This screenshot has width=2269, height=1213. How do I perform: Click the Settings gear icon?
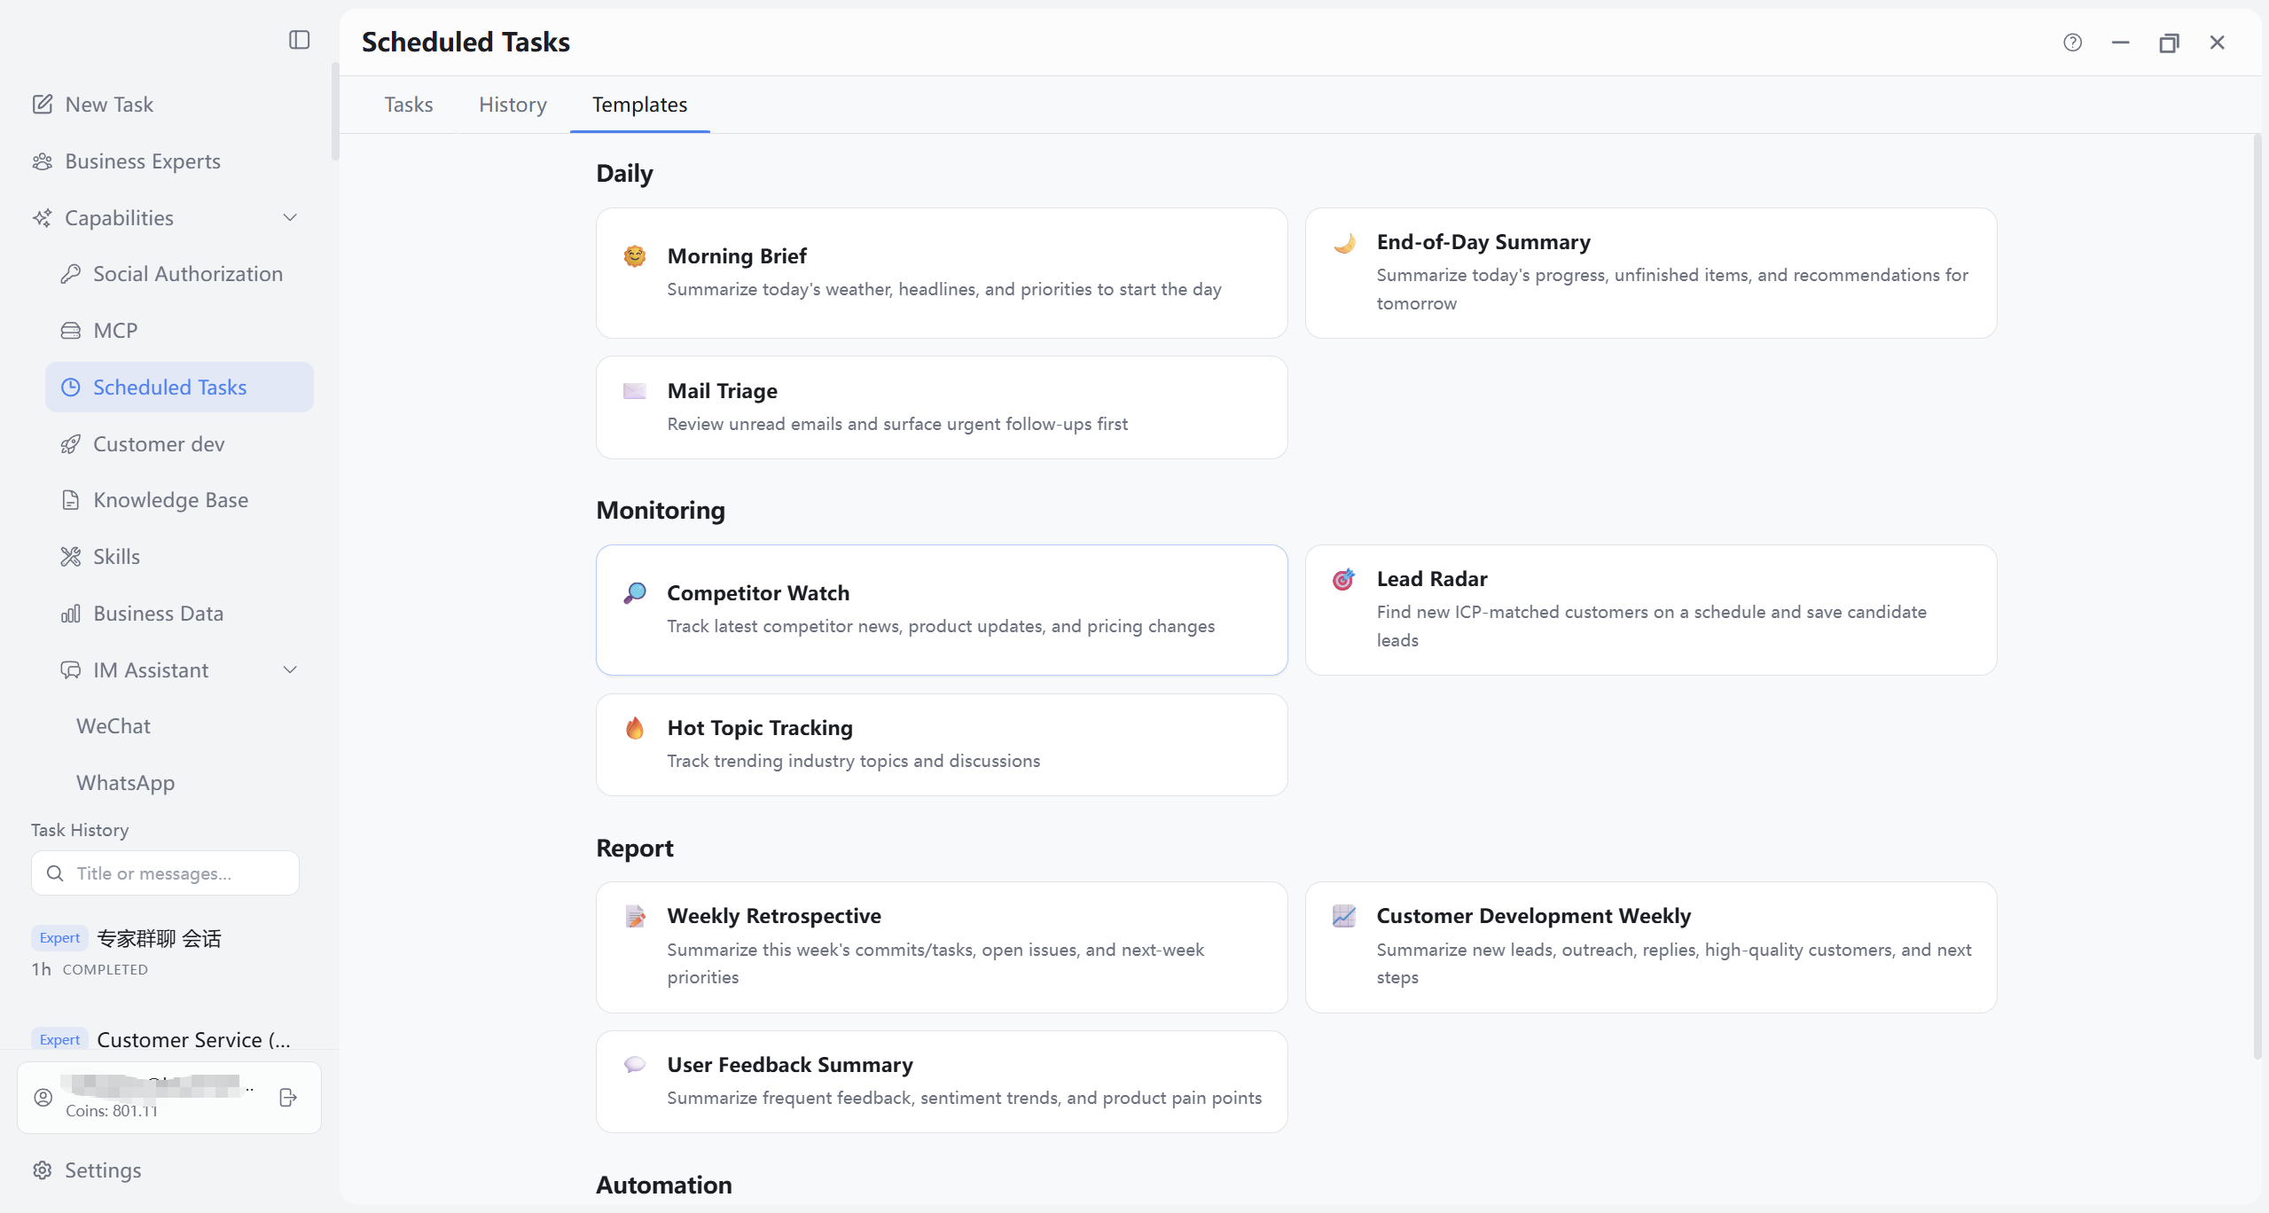(43, 1170)
